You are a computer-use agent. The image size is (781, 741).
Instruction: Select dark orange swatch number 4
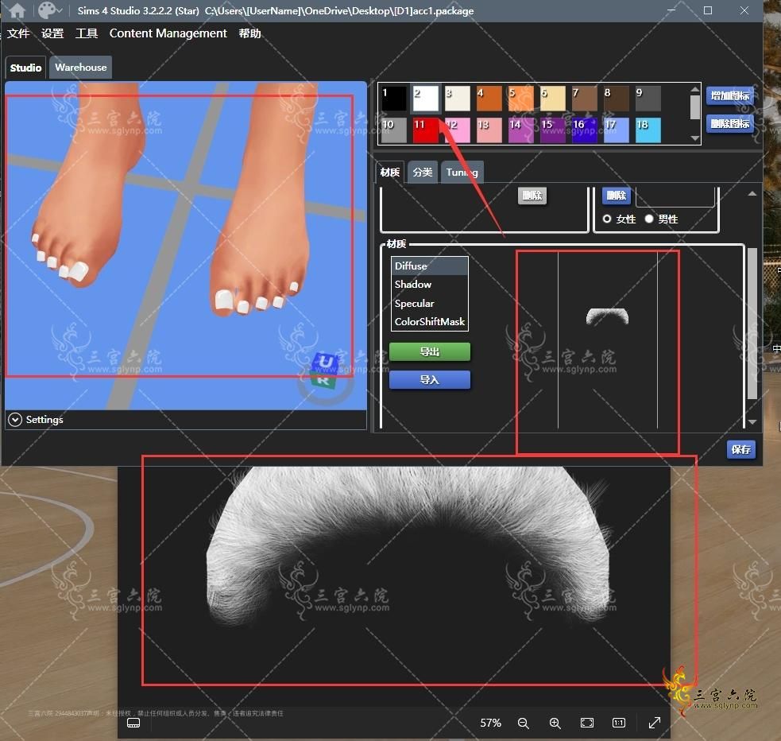pyautogui.click(x=489, y=98)
